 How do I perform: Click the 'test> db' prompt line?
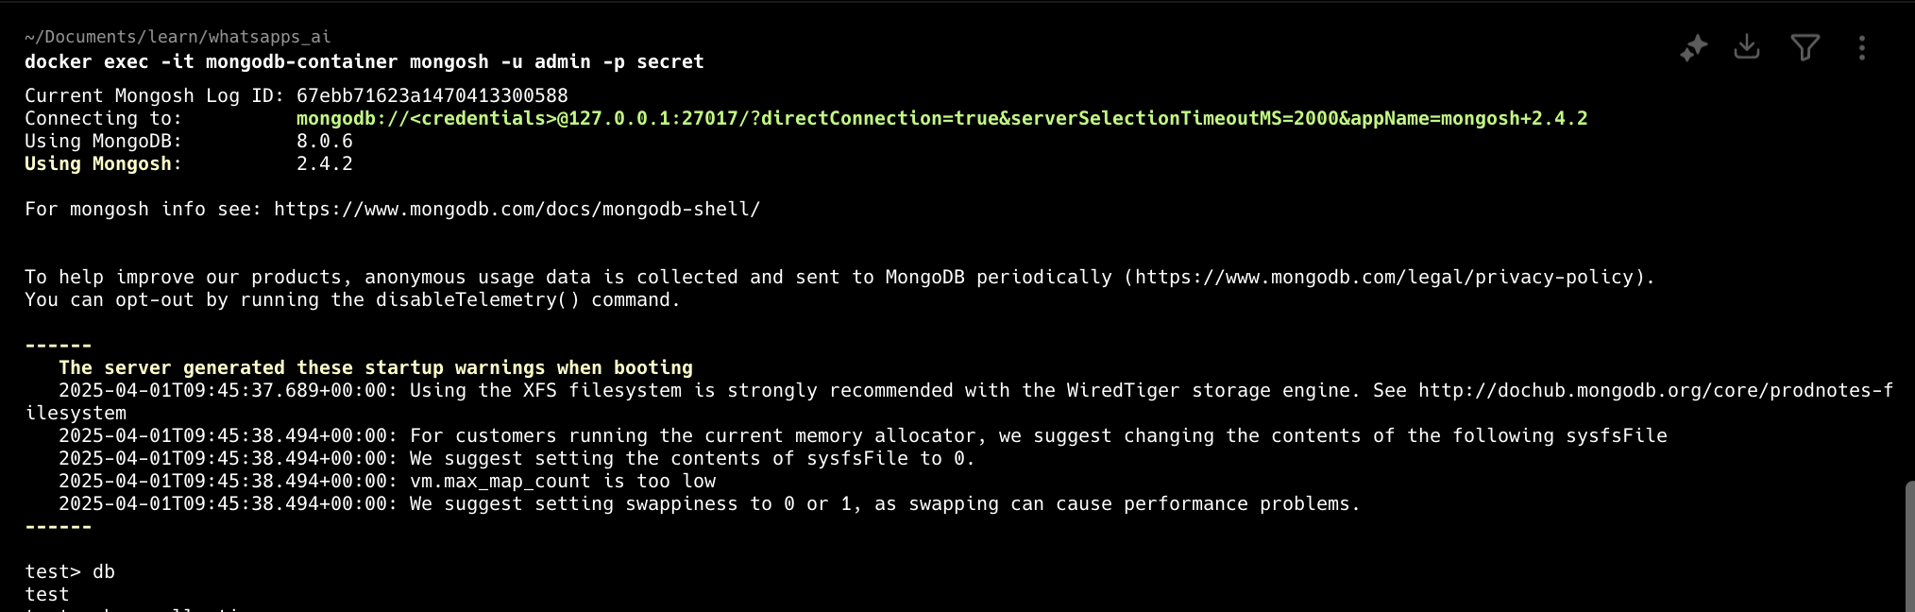point(70,571)
